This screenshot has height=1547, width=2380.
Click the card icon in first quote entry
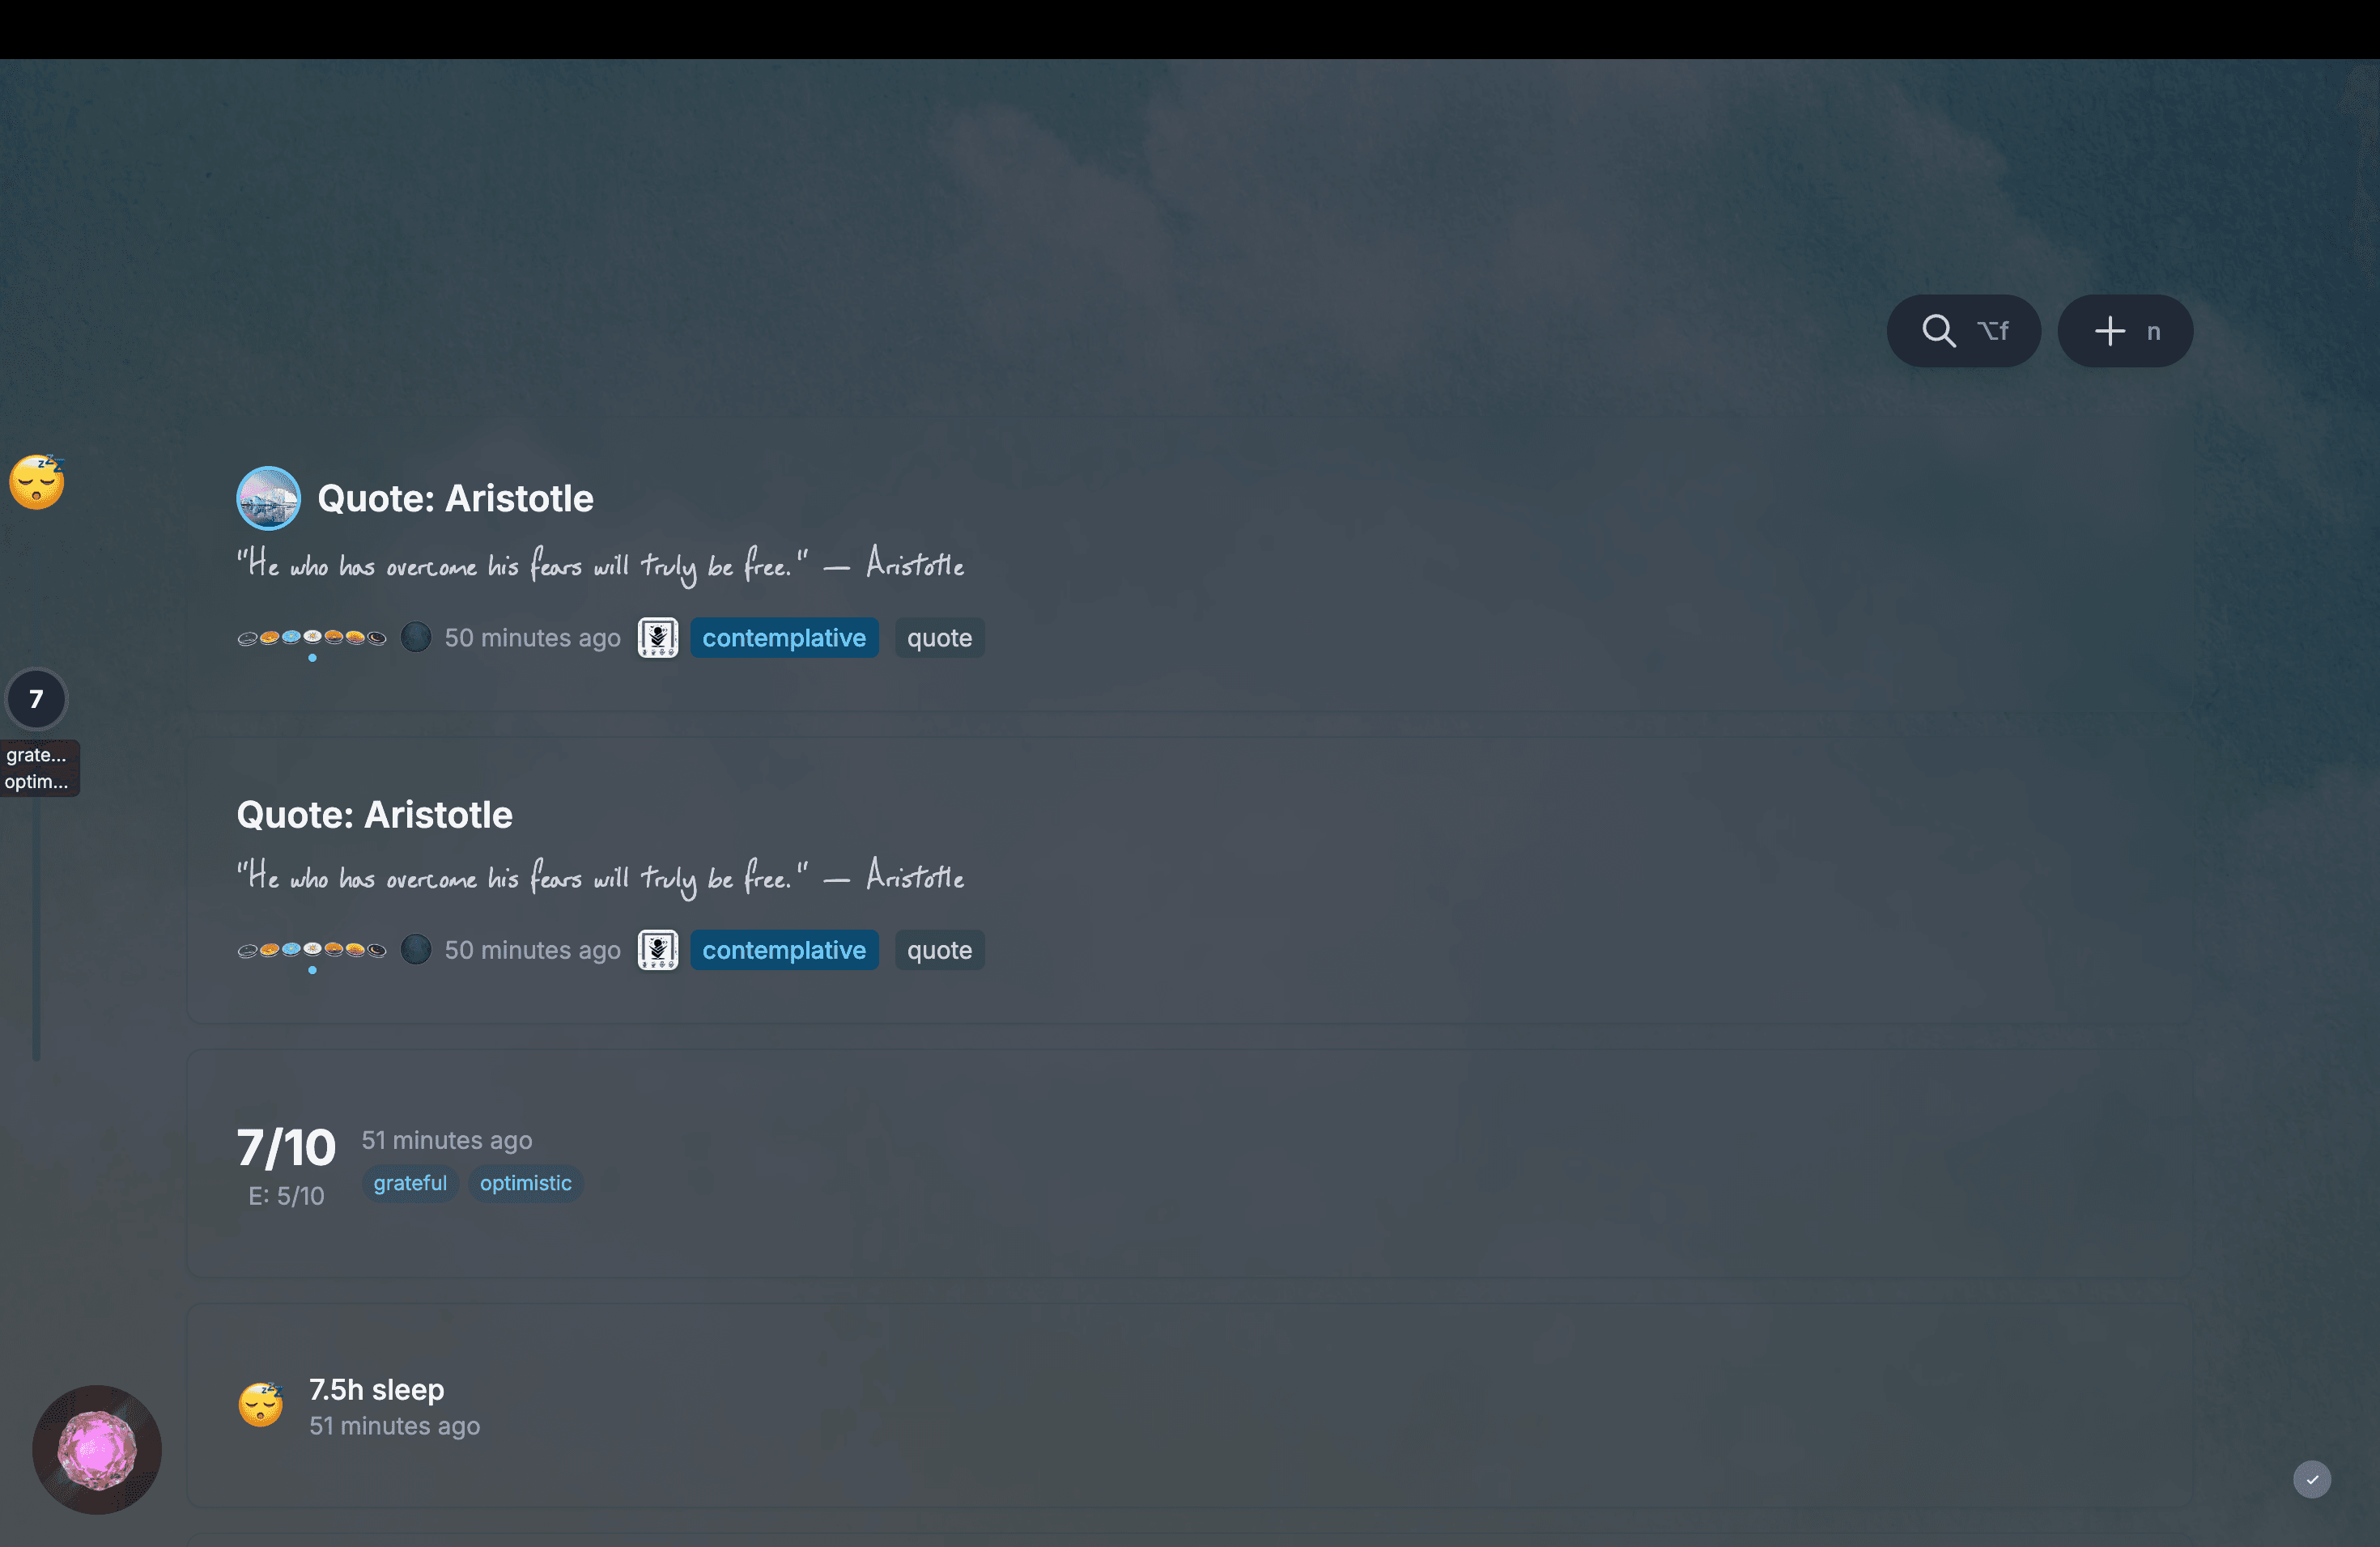(x=657, y=638)
